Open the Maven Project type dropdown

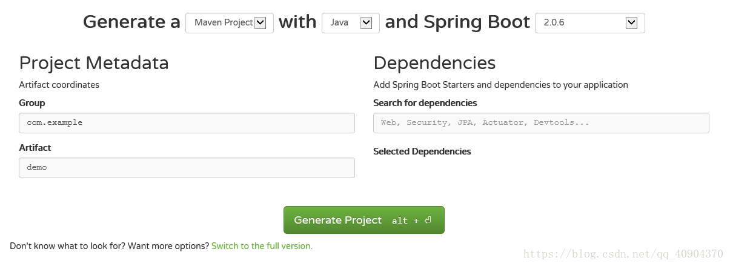click(229, 23)
